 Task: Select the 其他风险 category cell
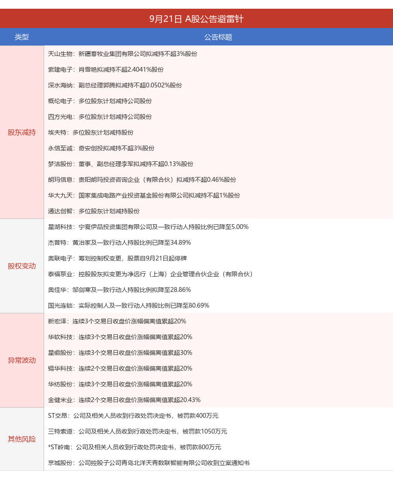[x=22, y=439]
